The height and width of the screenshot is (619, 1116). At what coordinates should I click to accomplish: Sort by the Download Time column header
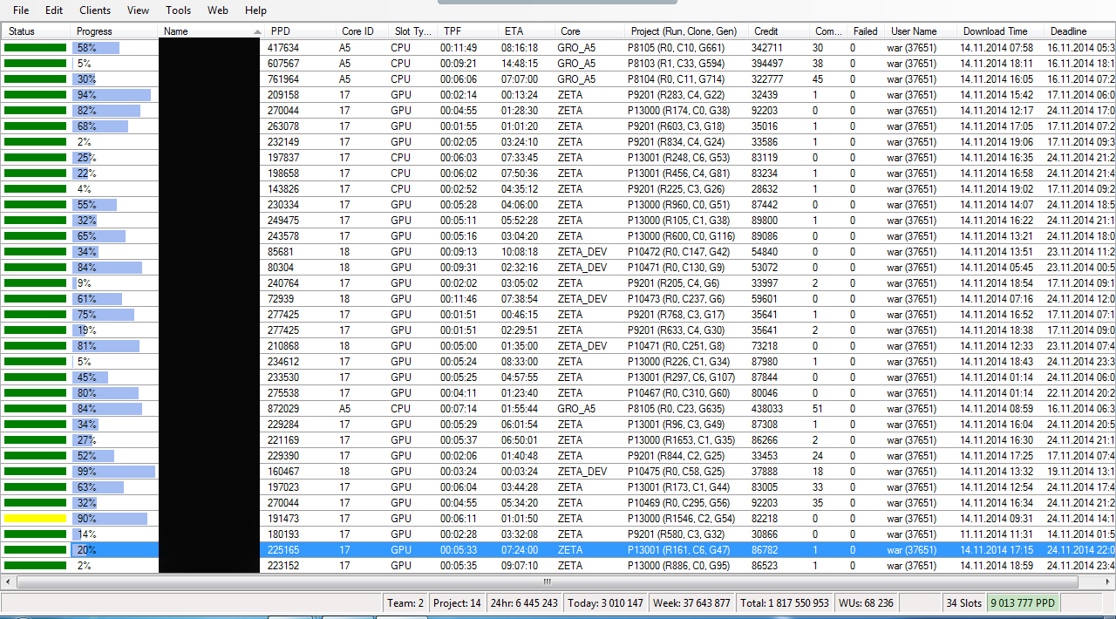click(x=1001, y=31)
